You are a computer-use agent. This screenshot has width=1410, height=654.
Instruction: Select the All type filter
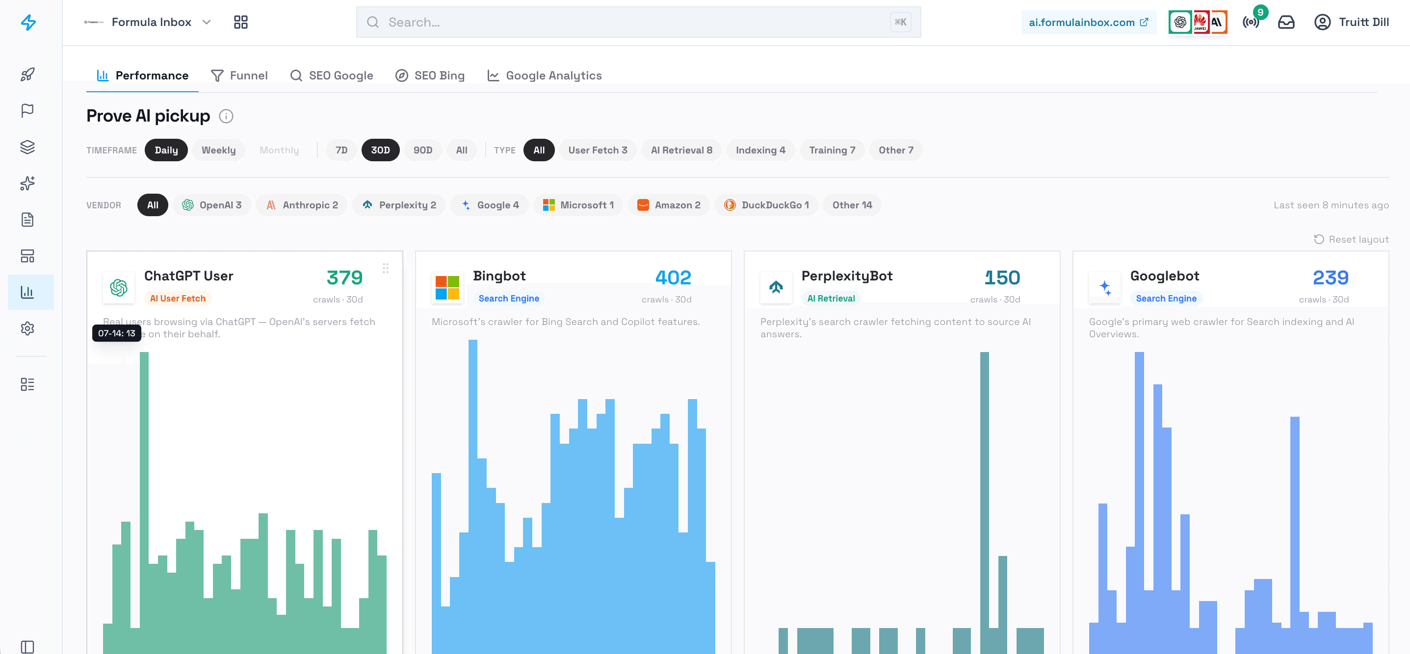click(539, 151)
